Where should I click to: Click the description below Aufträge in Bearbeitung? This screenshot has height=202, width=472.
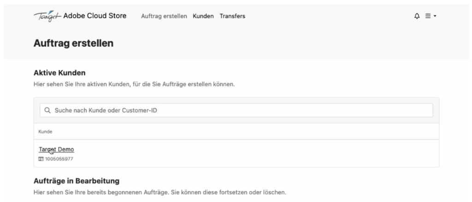point(159,192)
